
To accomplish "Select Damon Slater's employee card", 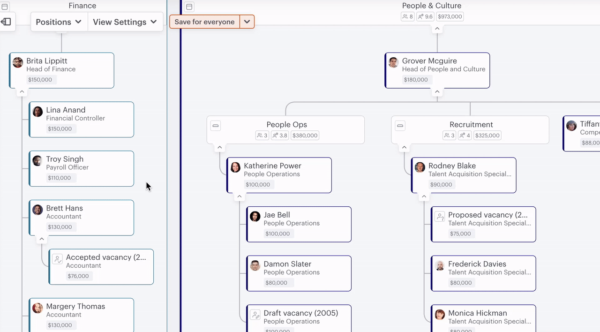I will tap(299, 273).
